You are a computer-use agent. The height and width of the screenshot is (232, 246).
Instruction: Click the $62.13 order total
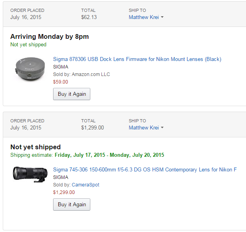tap(89, 17)
